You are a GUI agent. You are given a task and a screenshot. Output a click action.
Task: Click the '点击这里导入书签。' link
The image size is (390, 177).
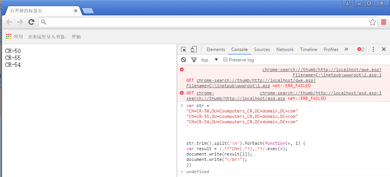[47, 36]
